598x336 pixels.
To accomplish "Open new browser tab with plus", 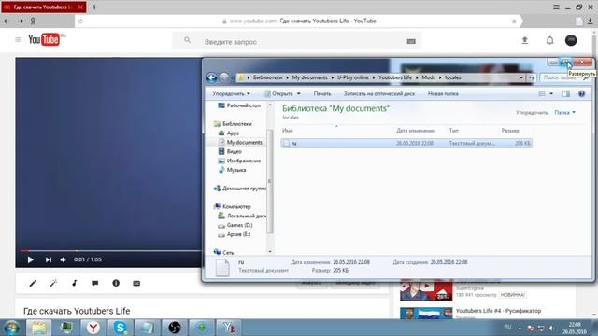I will click(94, 7).
